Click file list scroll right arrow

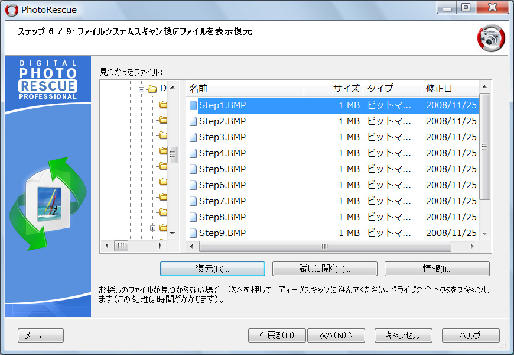(472, 246)
